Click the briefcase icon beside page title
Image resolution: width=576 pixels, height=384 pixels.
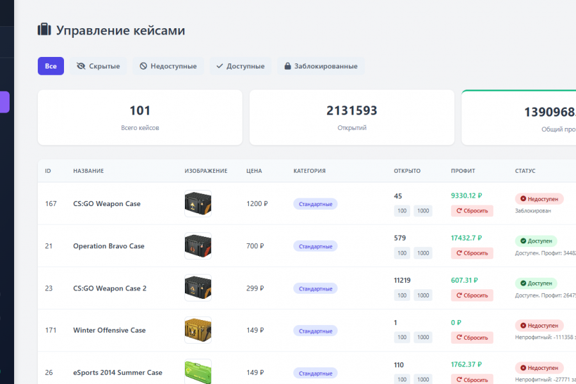pos(44,29)
